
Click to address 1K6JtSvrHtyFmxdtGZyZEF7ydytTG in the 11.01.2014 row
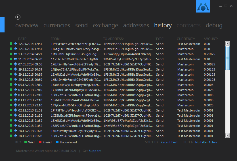(x=128, y=59)
